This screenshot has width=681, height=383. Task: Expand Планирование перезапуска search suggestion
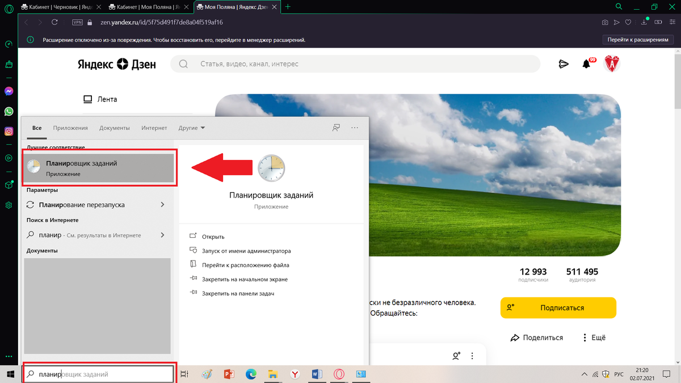[x=162, y=204]
